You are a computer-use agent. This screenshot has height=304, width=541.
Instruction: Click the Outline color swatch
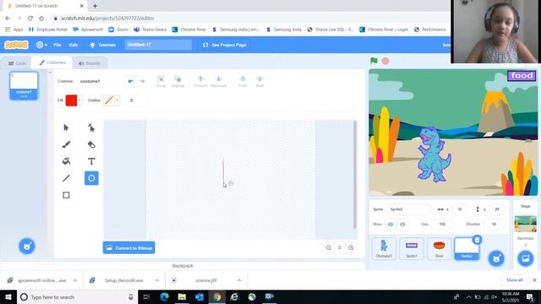[109, 100]
